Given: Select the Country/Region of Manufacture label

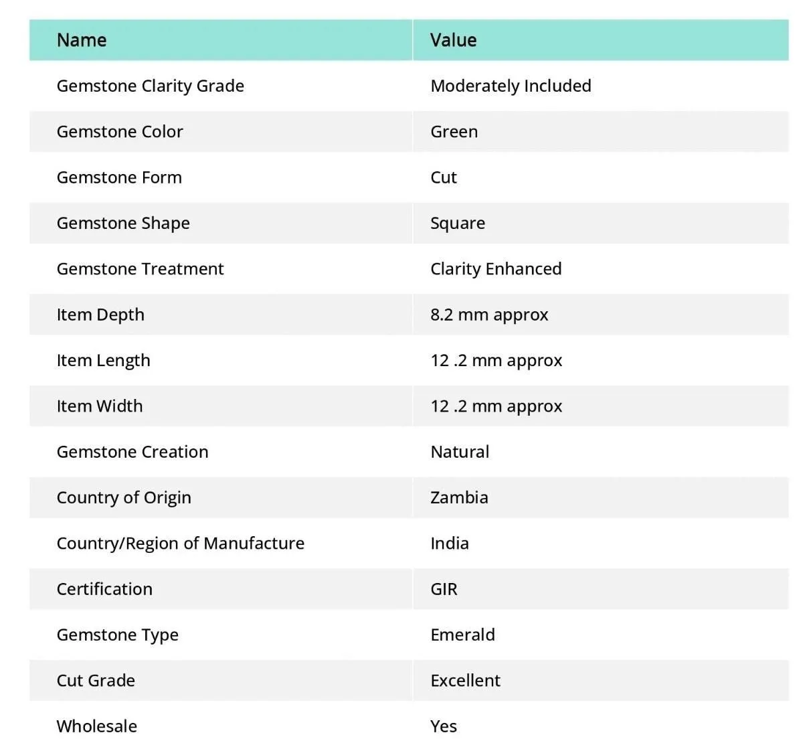Looking at the screenshot, I should pyautogui.click(x=181, y=544).
